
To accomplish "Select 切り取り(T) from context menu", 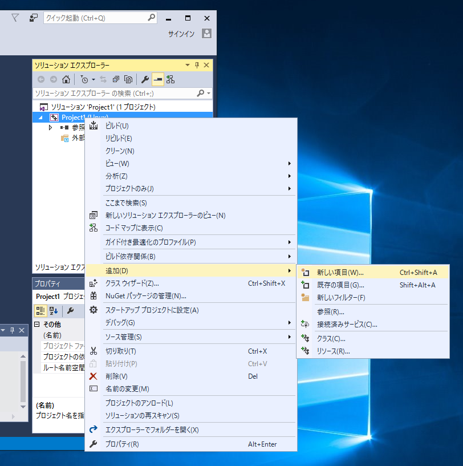I will pyautogui.click(x=191, y=351).
